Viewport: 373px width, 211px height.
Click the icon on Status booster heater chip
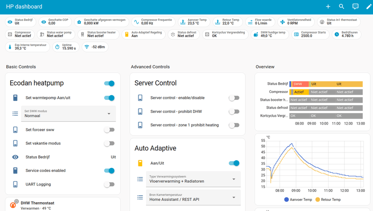[83, 34]
